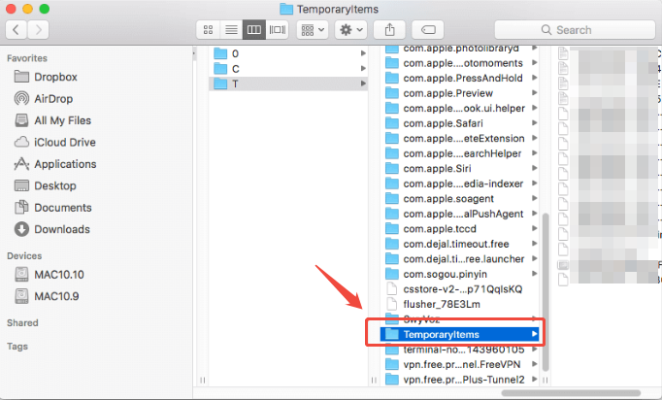This screenshot has height=400, width=662.
Task: Select the csstore-v2 file ending p71QqlsKQ
Action: point(460,289)
